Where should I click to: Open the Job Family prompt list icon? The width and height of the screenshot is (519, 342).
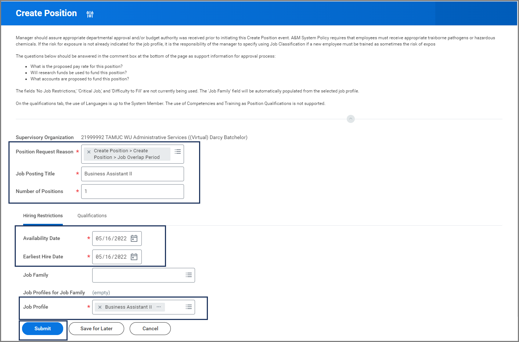[x=189, y=275]
